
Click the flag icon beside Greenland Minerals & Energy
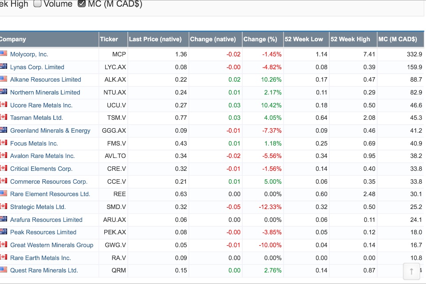click(4, 130)
